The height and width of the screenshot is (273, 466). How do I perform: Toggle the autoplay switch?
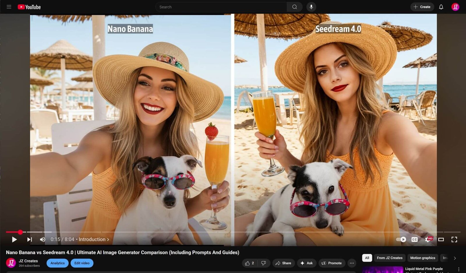401,239
